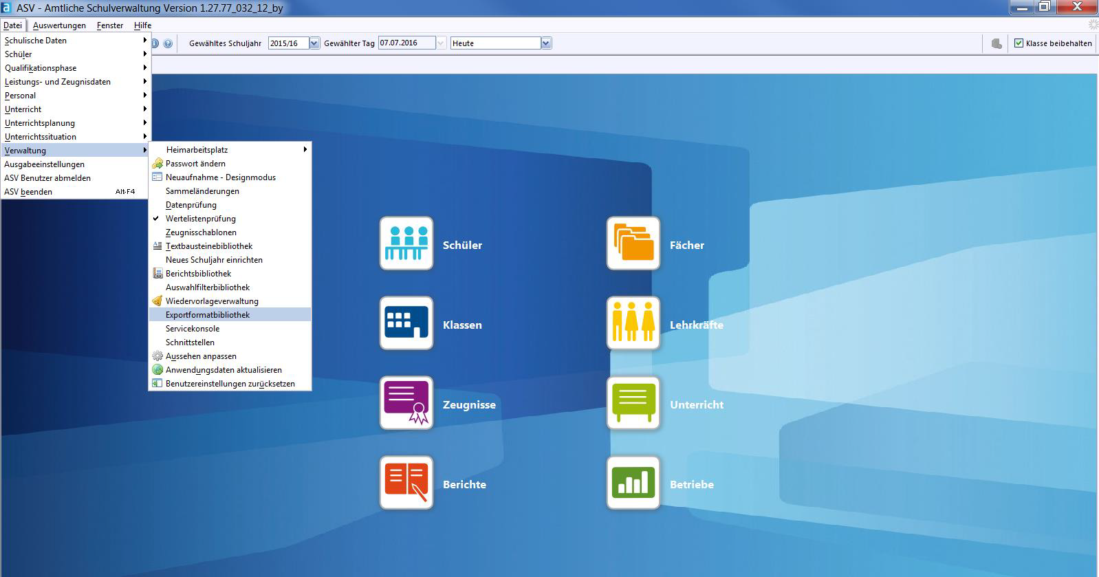Open the Betriebe bar chart tile icon
Image resolution: width=1099 pixels, height=577 pixels.
tap(633, 483)
